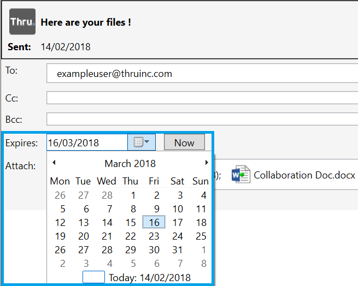Click the Cc input field
358x286 pixels.
pos(202,98)
